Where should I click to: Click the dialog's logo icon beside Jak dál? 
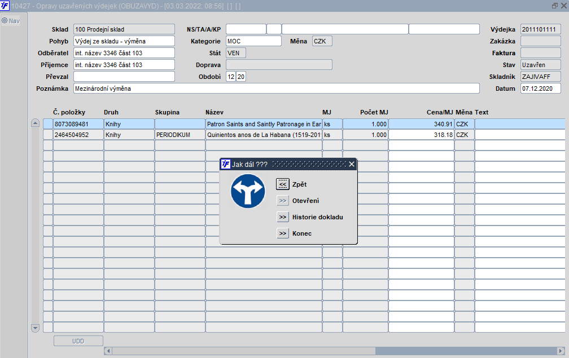click(x=226, y=164)
